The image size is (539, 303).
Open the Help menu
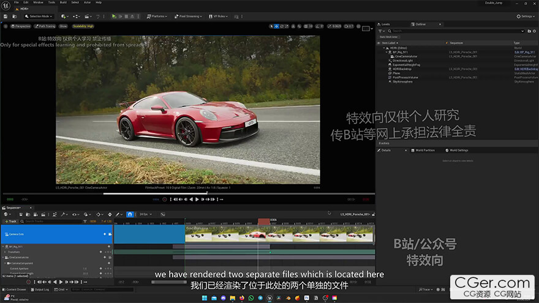pyautogui.click(x=99, y=2)
